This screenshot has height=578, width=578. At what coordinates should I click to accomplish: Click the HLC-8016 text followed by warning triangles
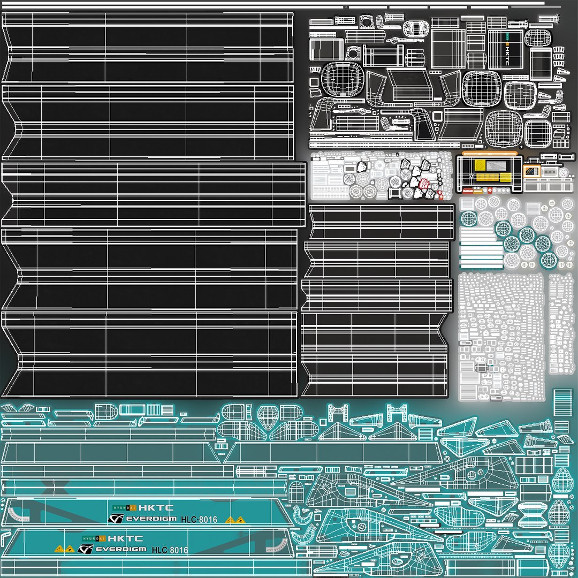199,520
